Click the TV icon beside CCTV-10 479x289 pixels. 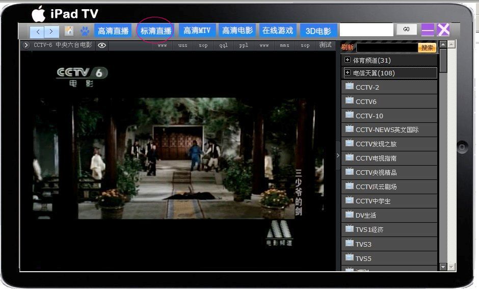350,115
